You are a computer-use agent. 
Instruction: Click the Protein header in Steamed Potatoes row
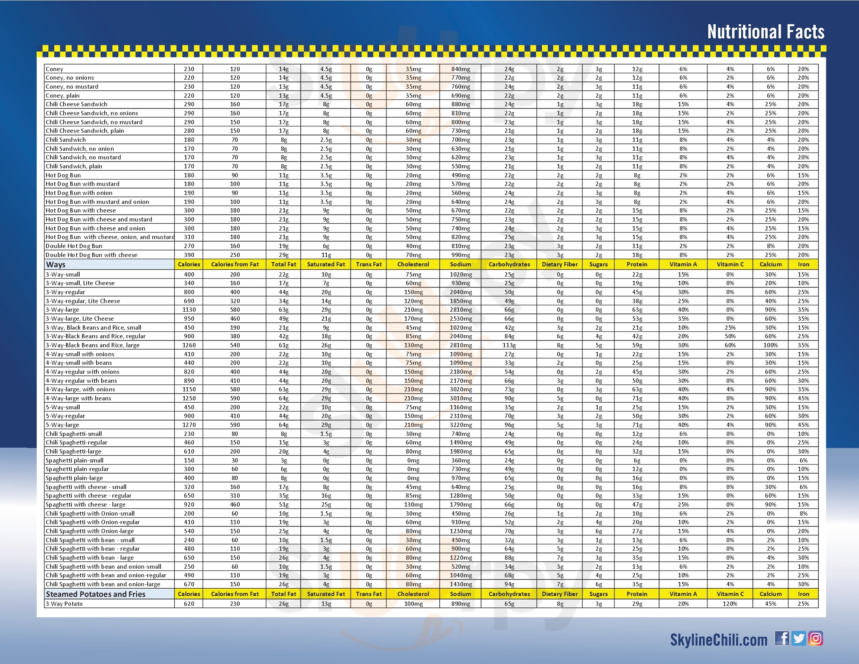click(637, 594)
